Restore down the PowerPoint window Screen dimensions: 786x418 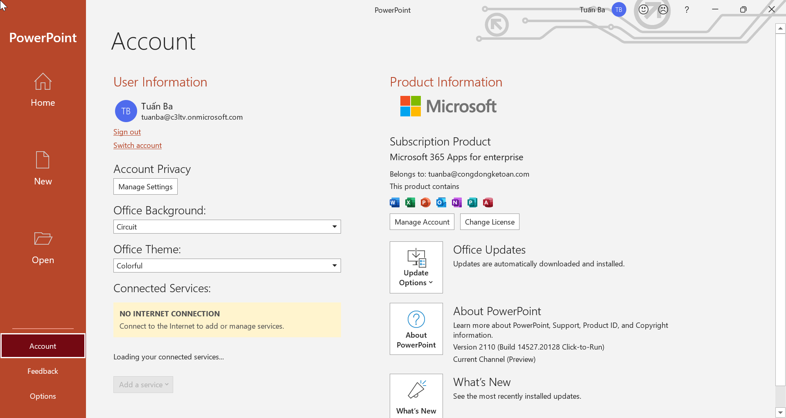tap(743, 9)
